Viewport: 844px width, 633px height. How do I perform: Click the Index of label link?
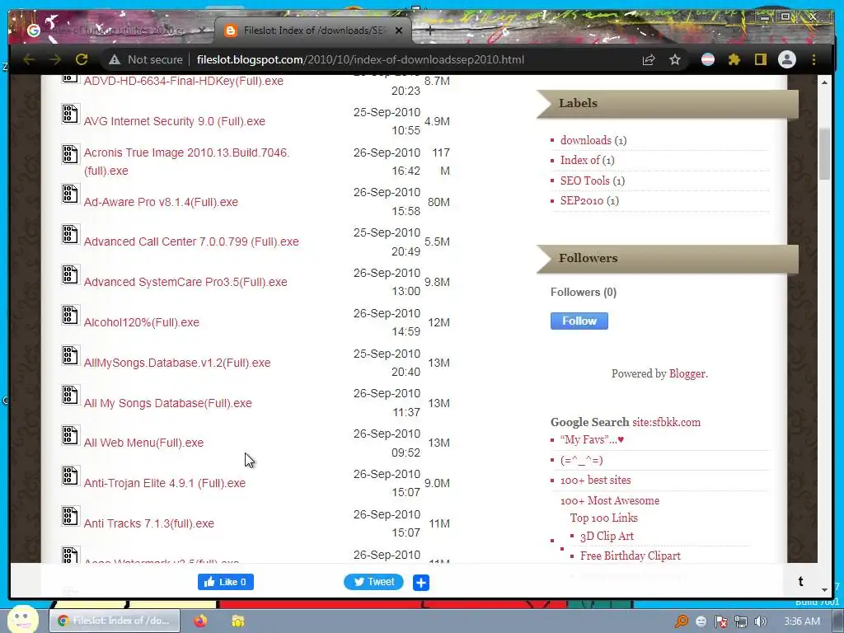coord(579,160)
